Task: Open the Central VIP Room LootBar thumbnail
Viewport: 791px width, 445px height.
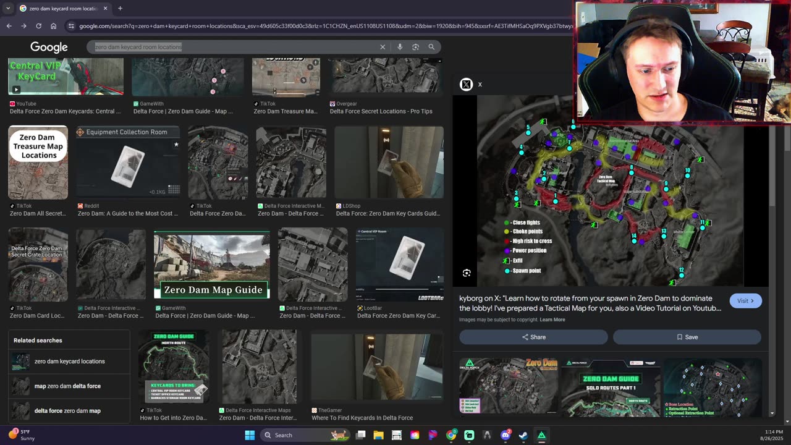Action: coord(399,265)
